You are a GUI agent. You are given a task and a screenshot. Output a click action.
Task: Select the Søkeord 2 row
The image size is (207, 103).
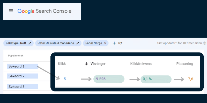(x=23, y=76)
